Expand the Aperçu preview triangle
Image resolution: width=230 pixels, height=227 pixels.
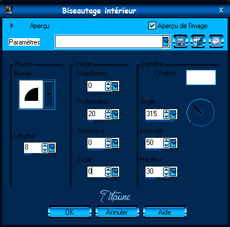(x=12, y=25)
